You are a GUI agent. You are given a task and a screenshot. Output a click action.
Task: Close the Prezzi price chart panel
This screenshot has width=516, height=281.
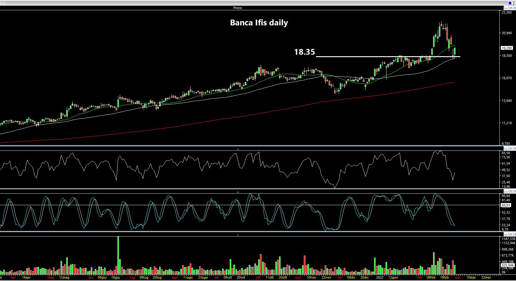point(514,8)
